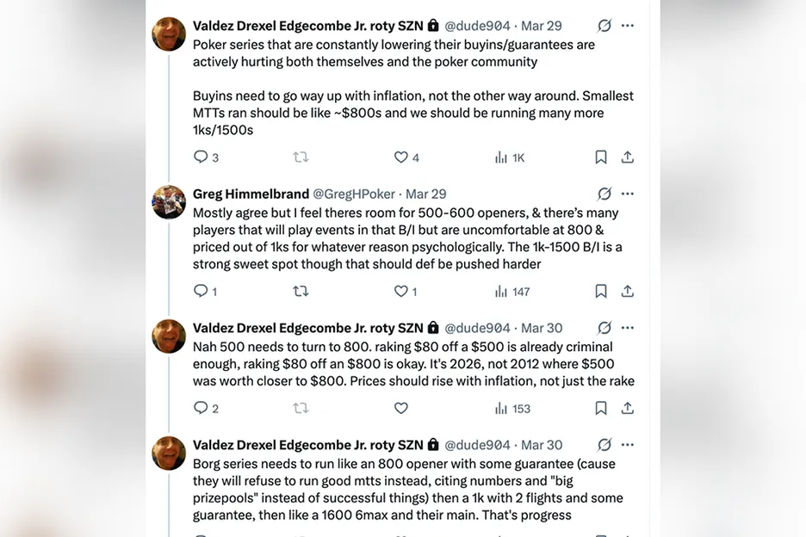Click the lock icon on Valdez's account name
806x537 pixels.
tap(432, 25)
